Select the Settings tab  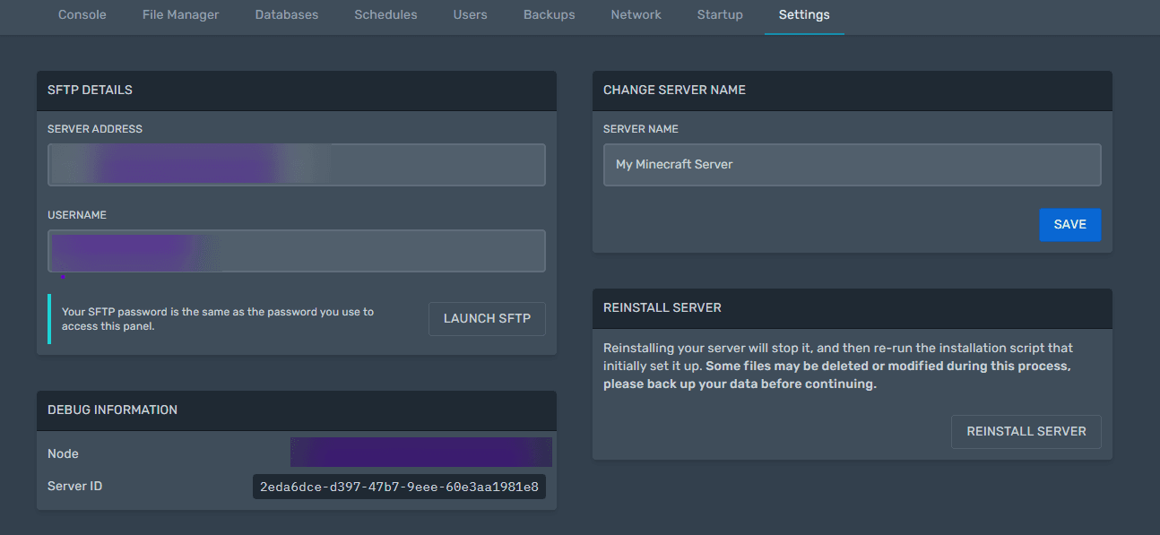tap(804, 15)
